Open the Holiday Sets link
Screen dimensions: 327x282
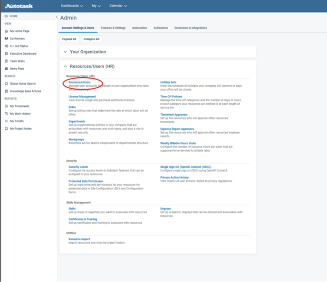[x=168, y=82]
